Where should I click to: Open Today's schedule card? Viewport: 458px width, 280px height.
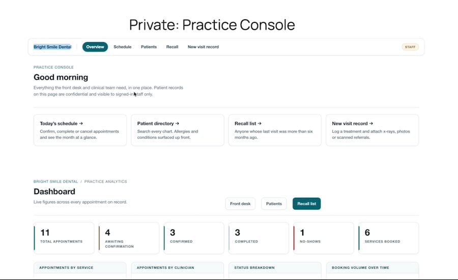(80, 130)
